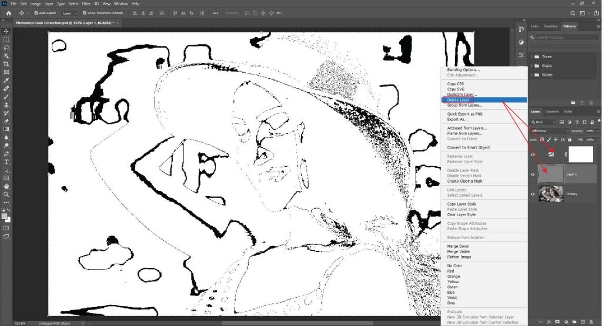Screen dimensions: 602x326
Task: Toggle Lock position icon
Action: (x=556, y=140)
